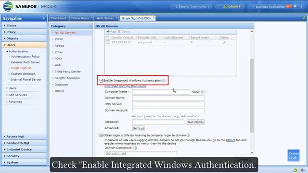Screen dimensions: 308x173
Task: Select the Sangfor Appliance category
Action: 67,78
